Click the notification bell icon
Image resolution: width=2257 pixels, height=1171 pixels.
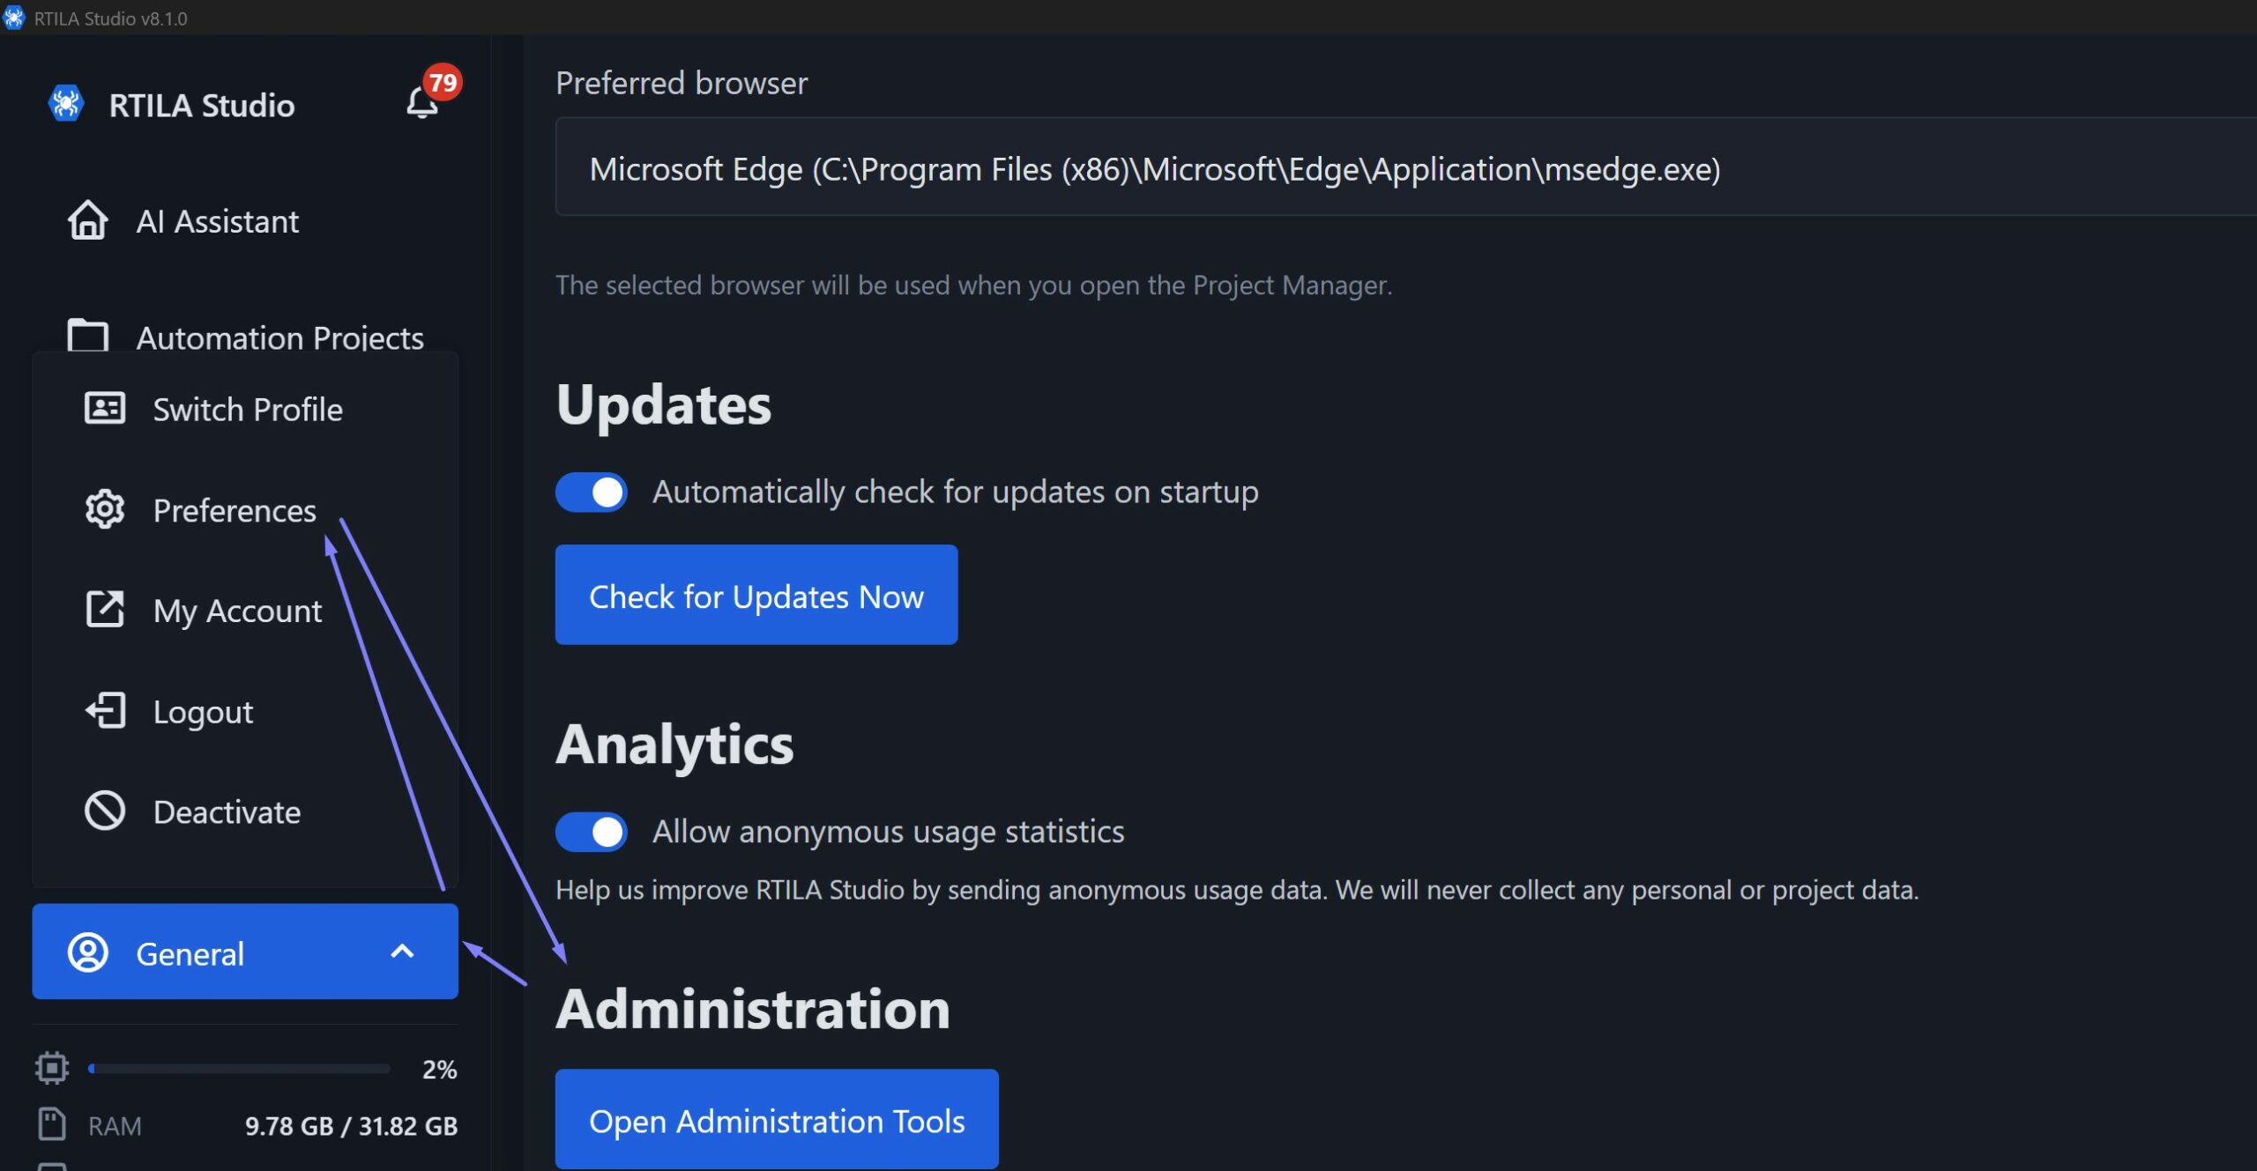point(422,103)
